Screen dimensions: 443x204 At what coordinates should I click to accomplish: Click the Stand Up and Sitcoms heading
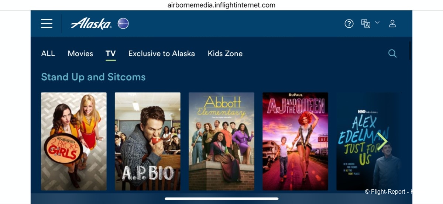(93, 77)
